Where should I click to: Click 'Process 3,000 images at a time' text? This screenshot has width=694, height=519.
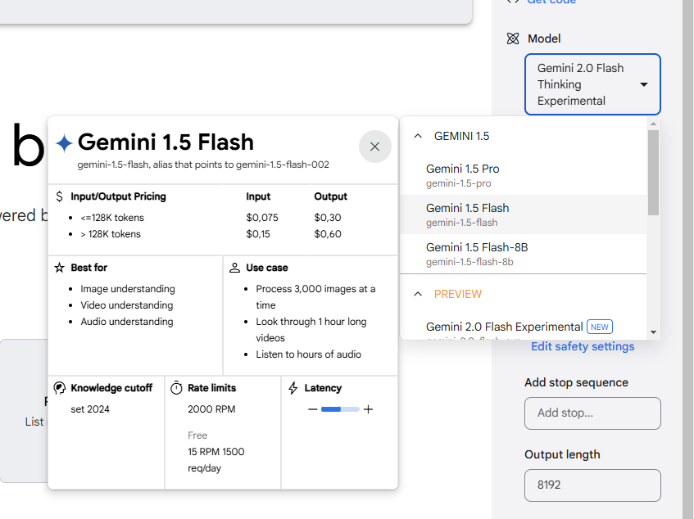click(315, 297)
